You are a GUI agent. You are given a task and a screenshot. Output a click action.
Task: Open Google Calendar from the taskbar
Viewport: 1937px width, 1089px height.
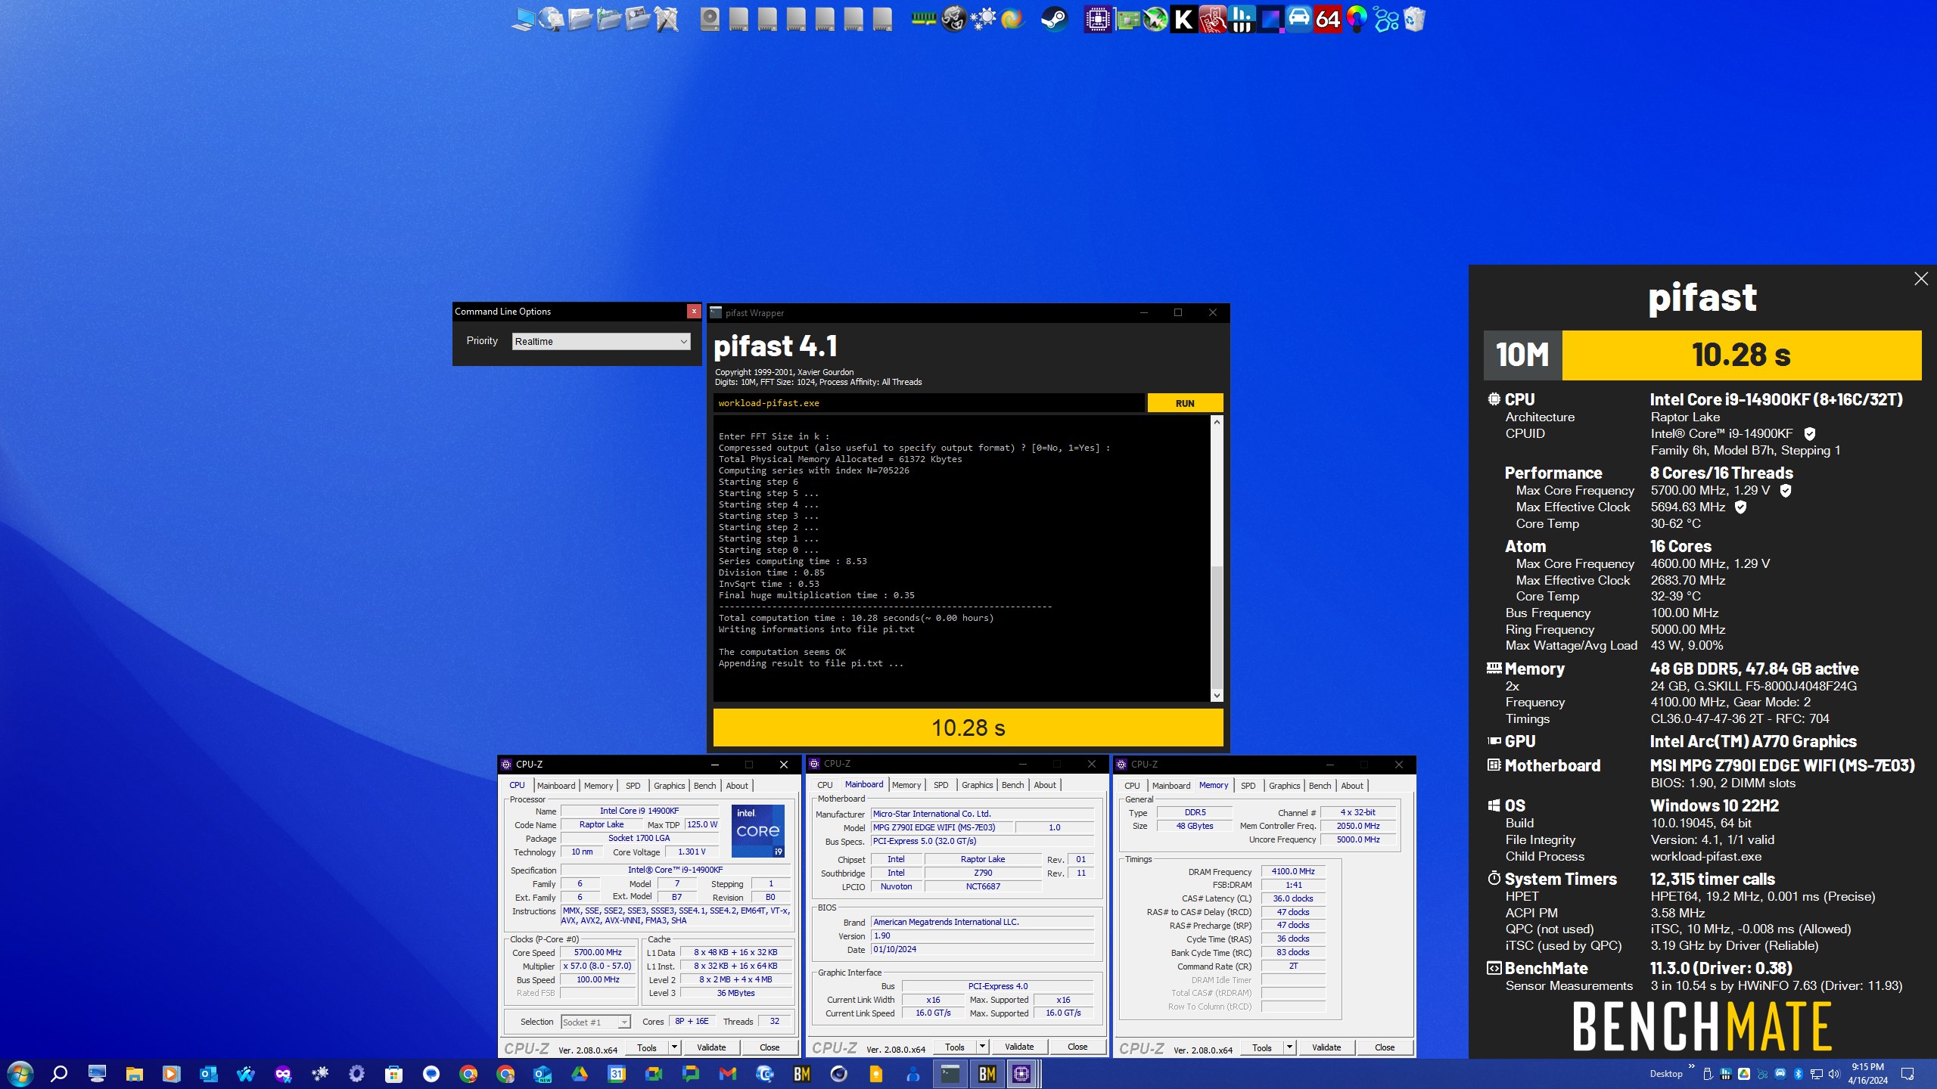[x=617, y=1074]
